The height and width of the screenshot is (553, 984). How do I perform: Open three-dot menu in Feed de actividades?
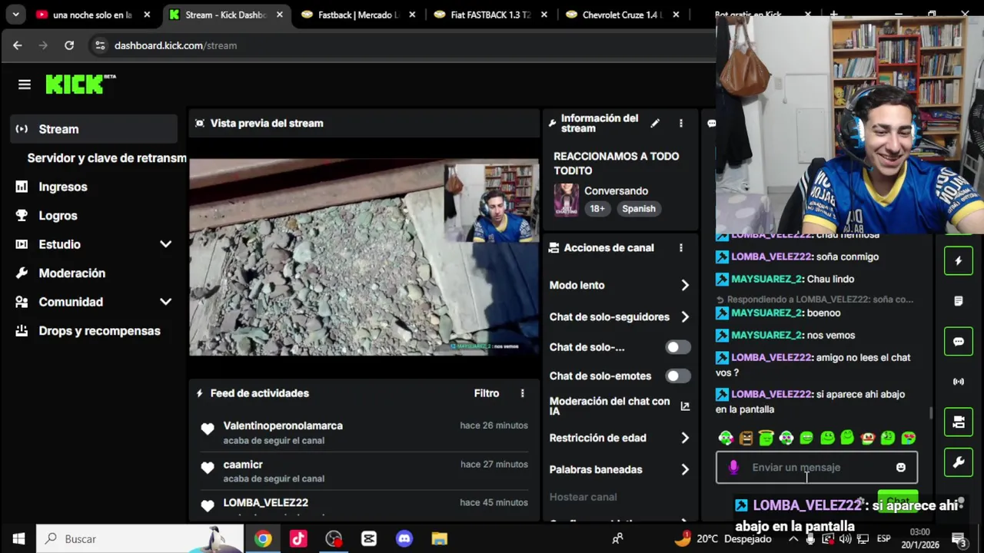(522, 393)
